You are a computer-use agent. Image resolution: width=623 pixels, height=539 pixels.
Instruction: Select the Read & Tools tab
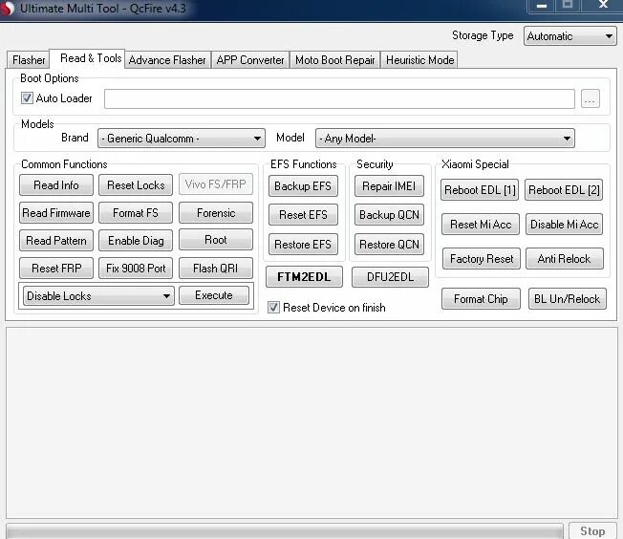pos(87,59)
